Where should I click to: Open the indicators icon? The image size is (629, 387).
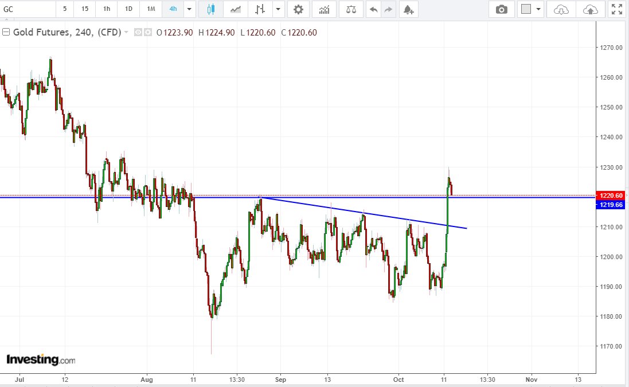point(324,9)
